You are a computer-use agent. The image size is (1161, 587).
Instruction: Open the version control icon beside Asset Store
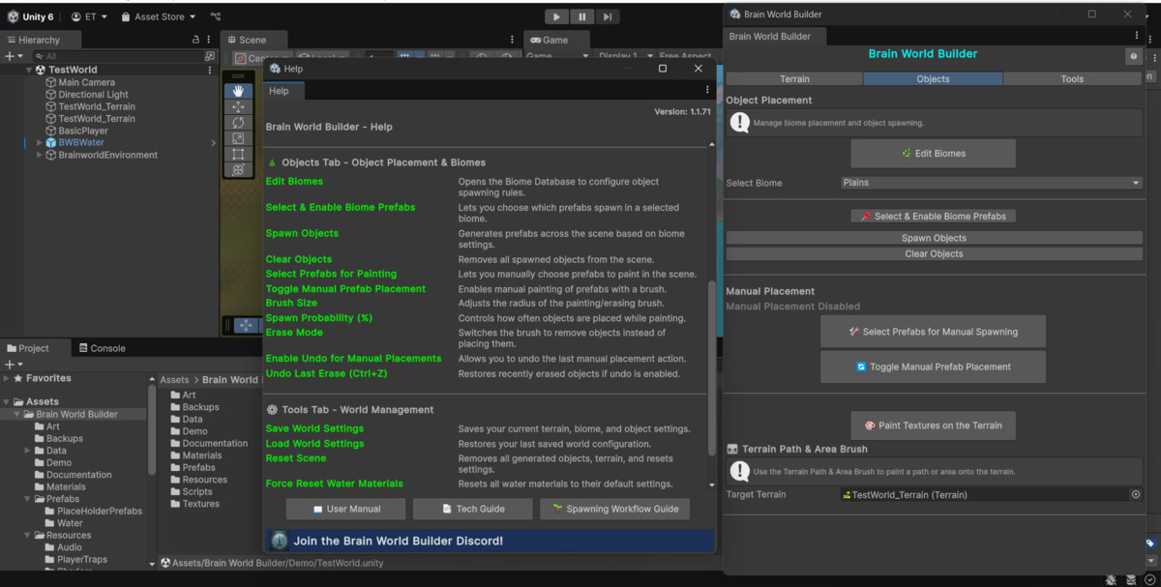click(215, 16)
